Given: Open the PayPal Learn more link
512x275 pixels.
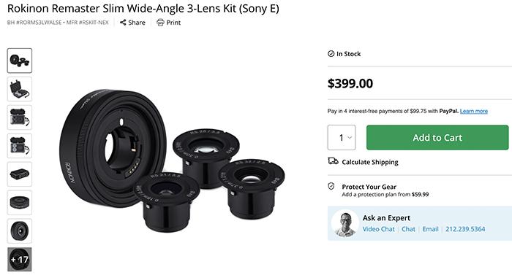Looking at the screenshot, I should (x=474, y=111).
